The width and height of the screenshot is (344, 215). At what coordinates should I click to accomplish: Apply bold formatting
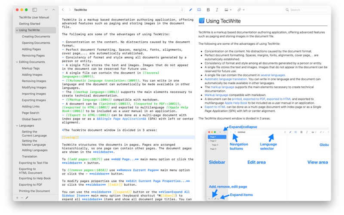(208, 9)
